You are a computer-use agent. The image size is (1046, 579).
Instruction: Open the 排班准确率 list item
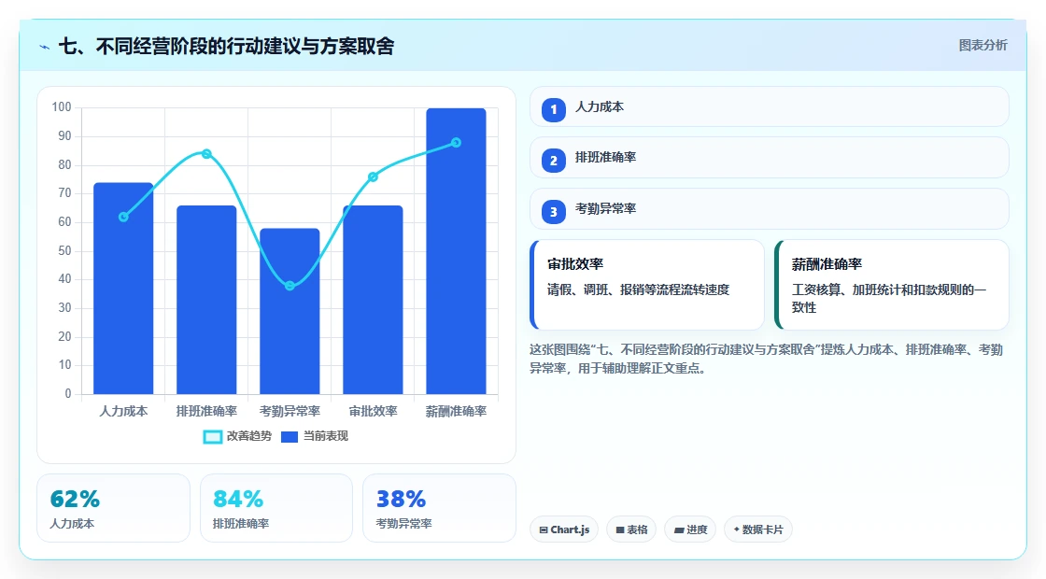point(770,158)
